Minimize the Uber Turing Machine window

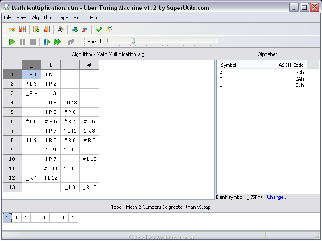[294, 8]
